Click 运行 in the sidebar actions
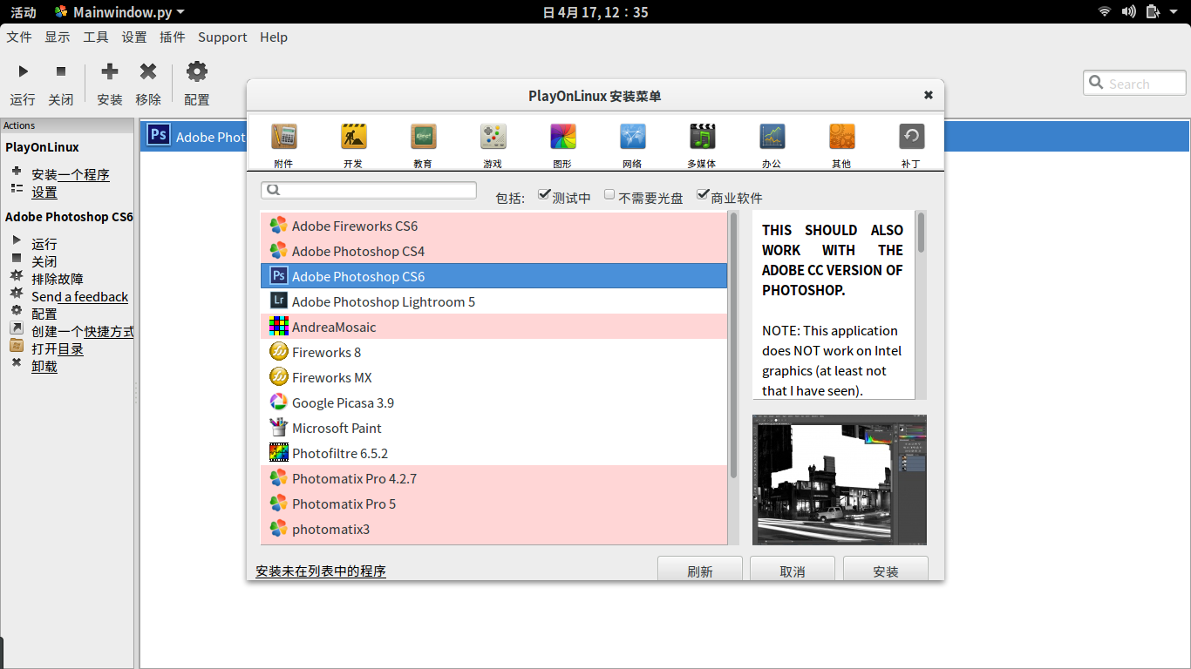This screenshot has width=1191, height=669. (44, 244)
